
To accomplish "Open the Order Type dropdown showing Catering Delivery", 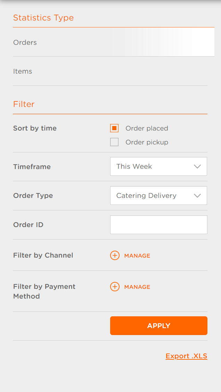I will point(158,195).
